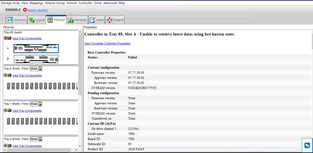Switch to the Support tab

[115, 20]
